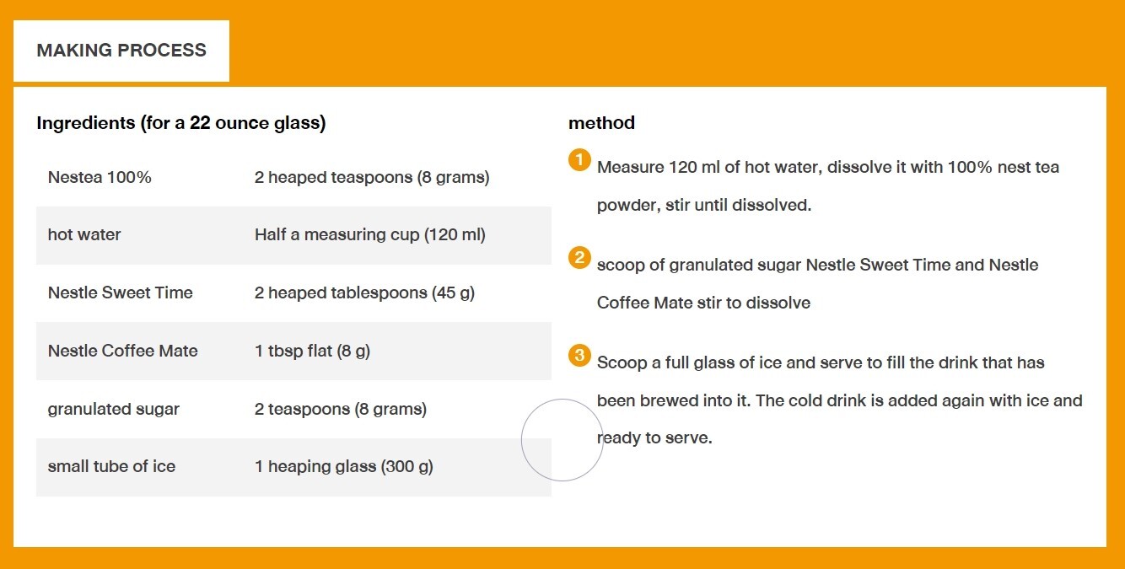The image size is (1125, 569).
Task: Select the Nestle Sweet Time ingredient name
Action: tap(120, 293)
